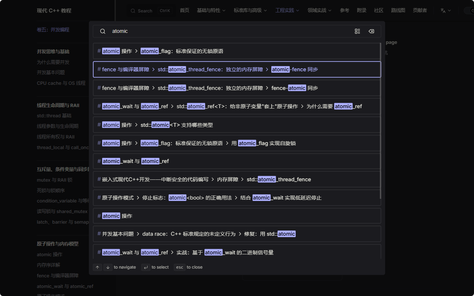Open 线程参数与生命周期 in the sidebar
474x296 pixels.
[x=57, y=126]
